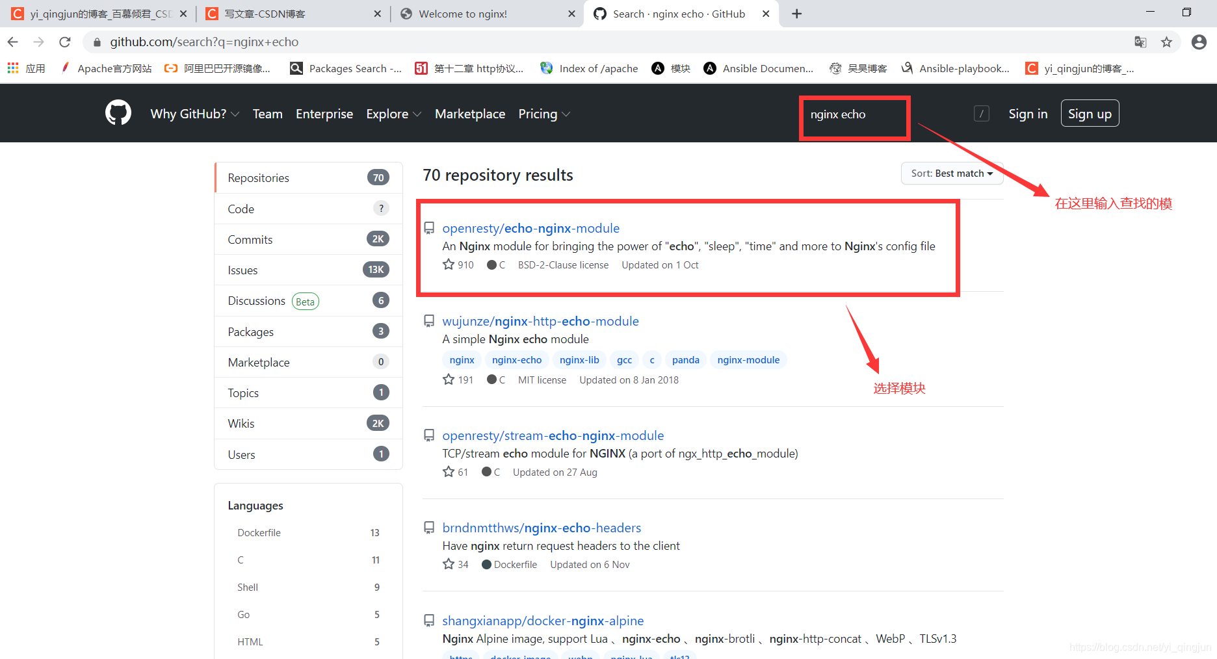Expand the Explore dropdown menu
Viewport: 1217px width, 659px height.
[x=394, y=114]
